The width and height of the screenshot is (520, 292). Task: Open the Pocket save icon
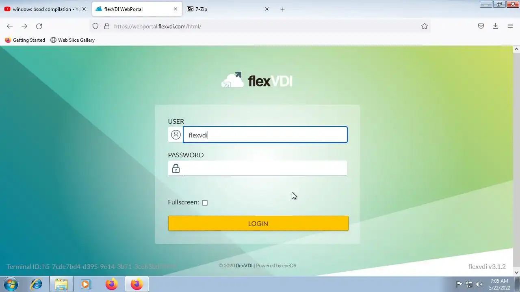point(481,26)
